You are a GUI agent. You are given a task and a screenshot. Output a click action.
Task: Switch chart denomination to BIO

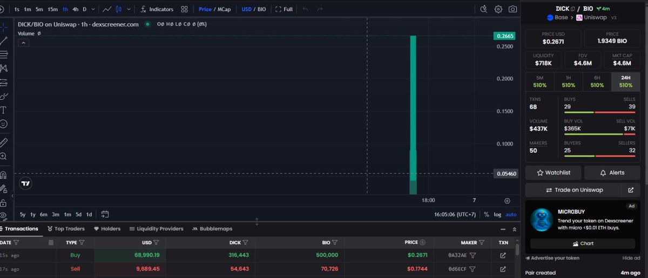[261, 9]
